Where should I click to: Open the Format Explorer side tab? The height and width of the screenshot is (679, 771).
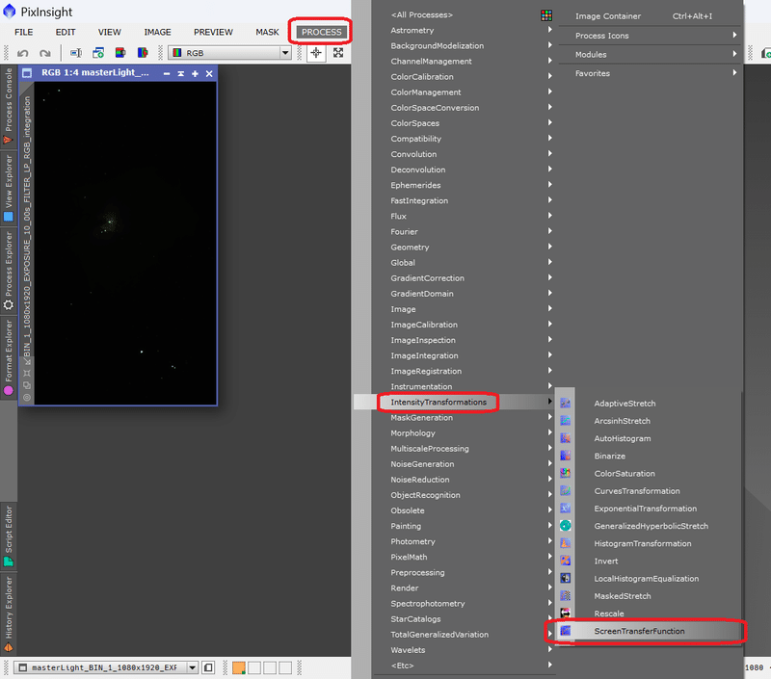[x=9, y=357]
